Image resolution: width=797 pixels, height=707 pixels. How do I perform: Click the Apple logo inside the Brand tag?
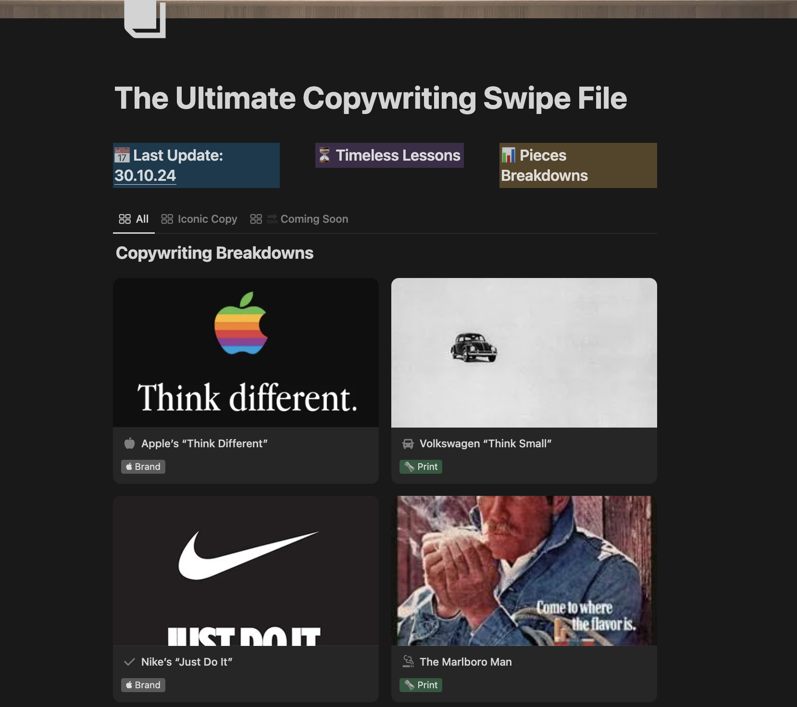point(128,467)
